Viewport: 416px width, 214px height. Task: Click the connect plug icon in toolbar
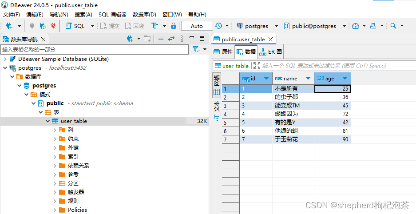pyautogui.click(x=32, y=26)
